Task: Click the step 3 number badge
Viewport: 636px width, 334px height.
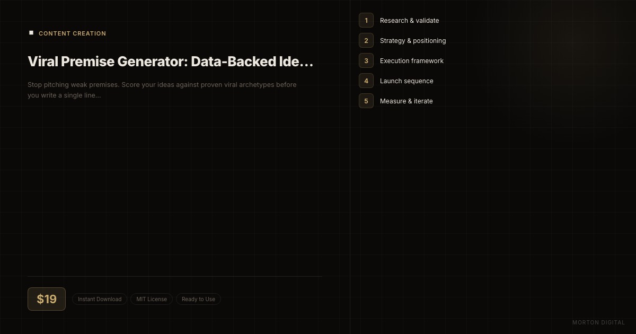Action: (x=366, y=60)
